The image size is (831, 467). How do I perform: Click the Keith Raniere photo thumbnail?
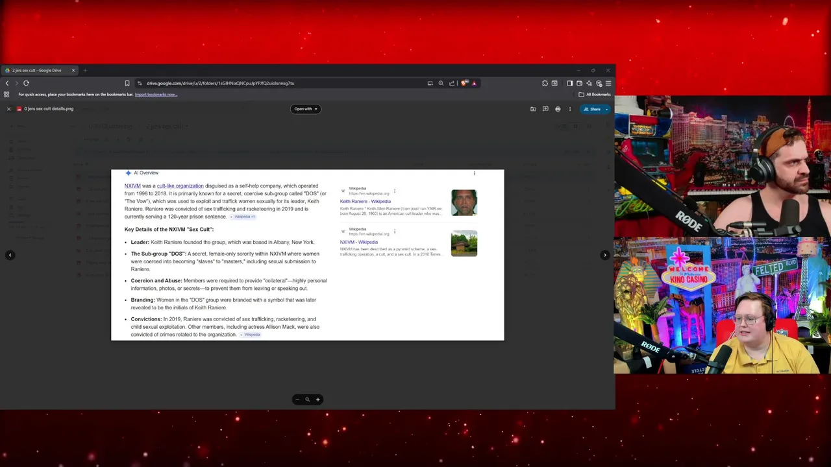[x=464, y=203]
